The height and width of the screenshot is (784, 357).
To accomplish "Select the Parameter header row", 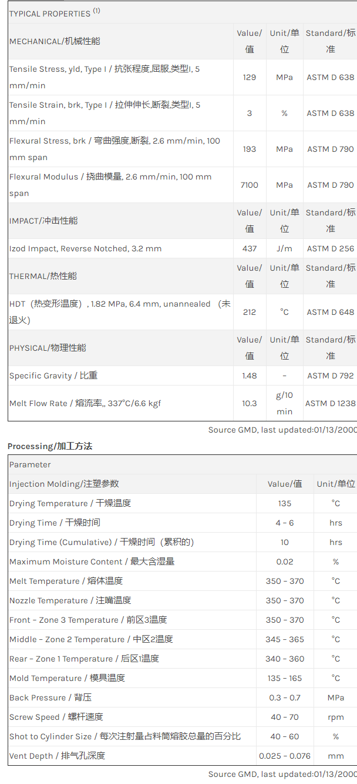I will click(x=30, y=464).
